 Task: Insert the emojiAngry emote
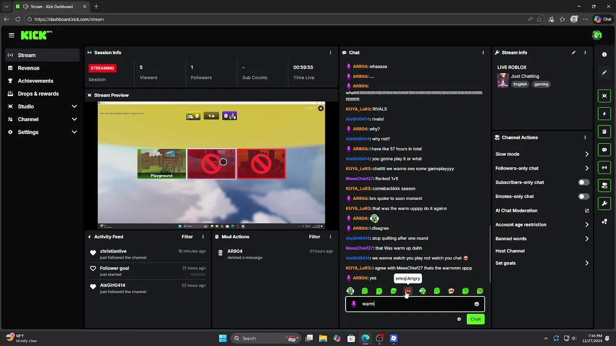408,291
